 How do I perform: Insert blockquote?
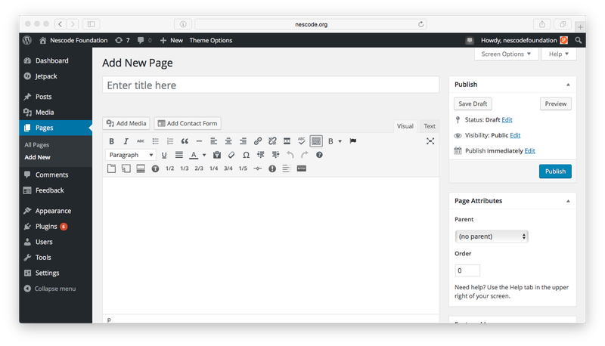click(x=185, y=141)
